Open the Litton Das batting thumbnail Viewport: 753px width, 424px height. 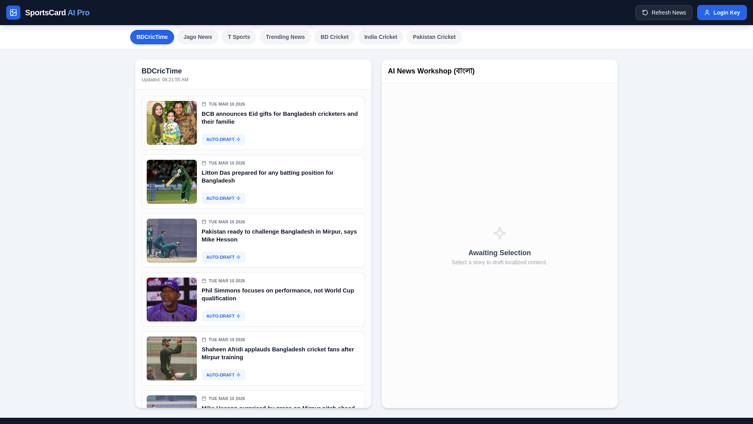(x=172, y=182)
